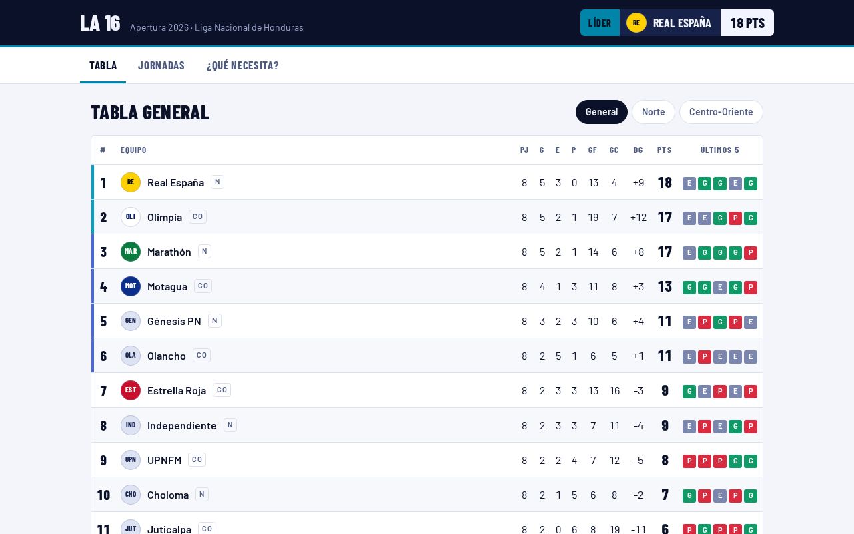The width and height of the screenshot is (854, 534).
Task: Open the UPNFM team name
Action: pyautogui.click(x=164, y=460)
